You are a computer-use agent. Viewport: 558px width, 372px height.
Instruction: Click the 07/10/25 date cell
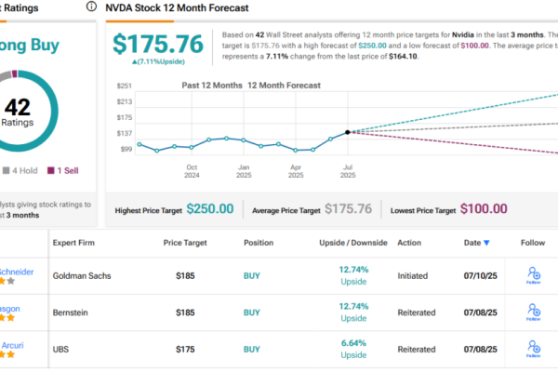(x=481, y=276)
